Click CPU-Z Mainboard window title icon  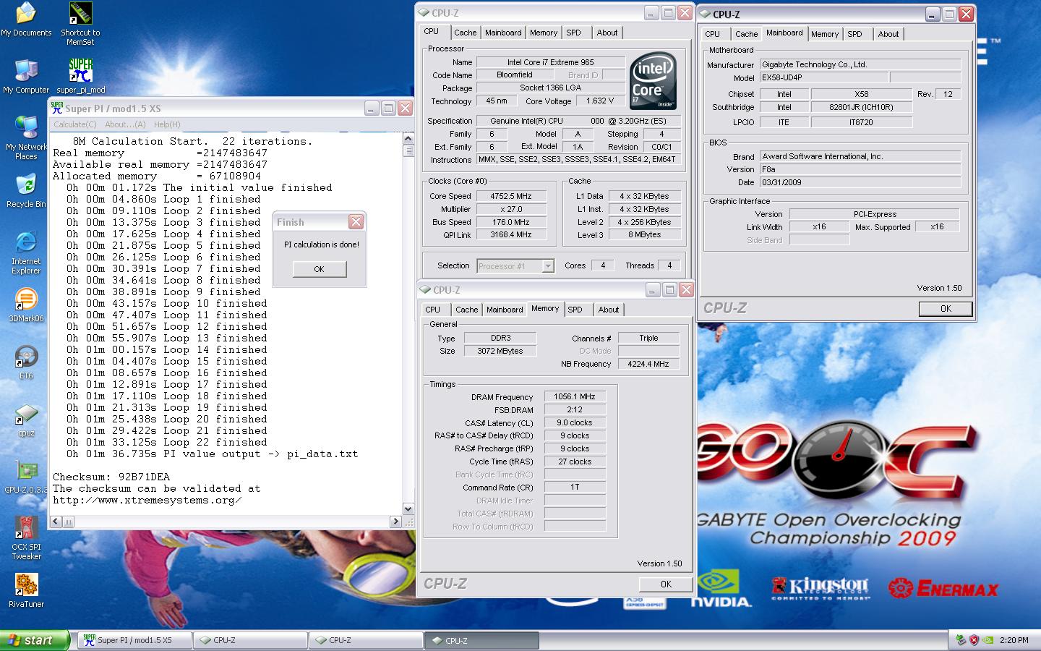pyautogui.click(x=705, y=14)
